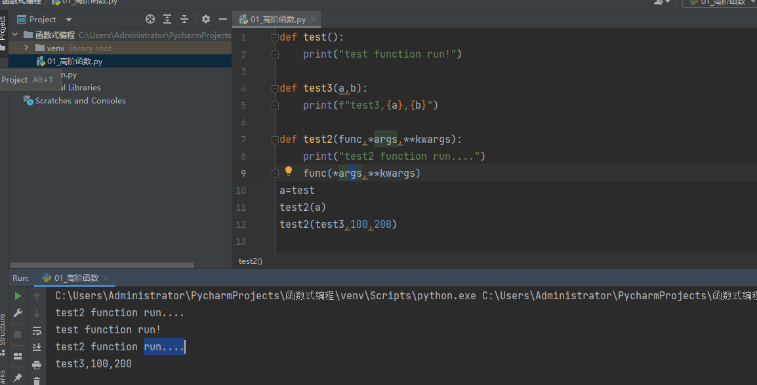
Task: Click print("test2 function run....") on line 8
Action: (x=394, y=156)
